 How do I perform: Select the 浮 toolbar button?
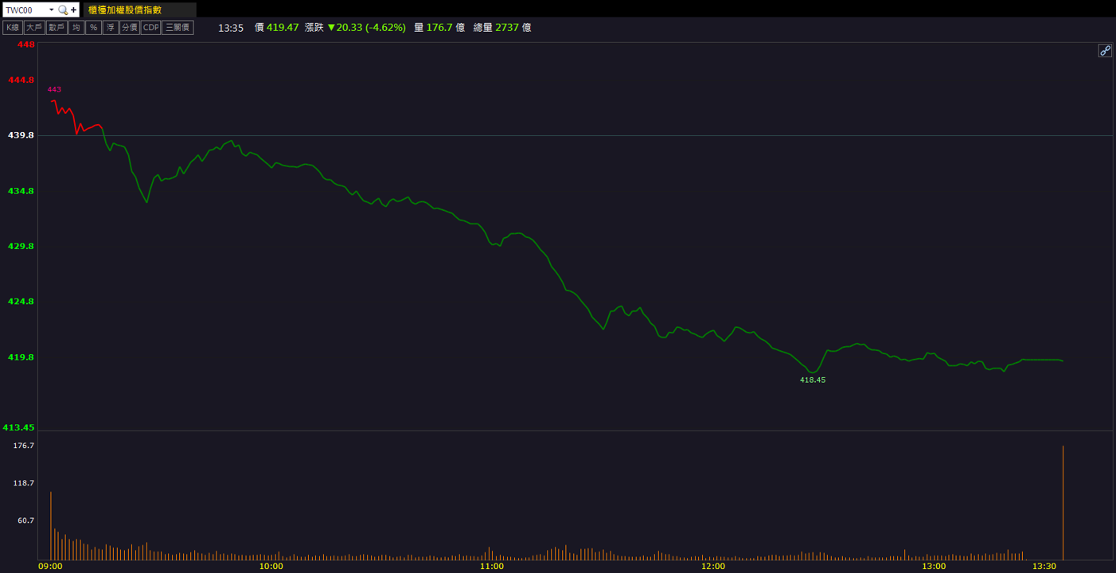[x=111, y=28]
